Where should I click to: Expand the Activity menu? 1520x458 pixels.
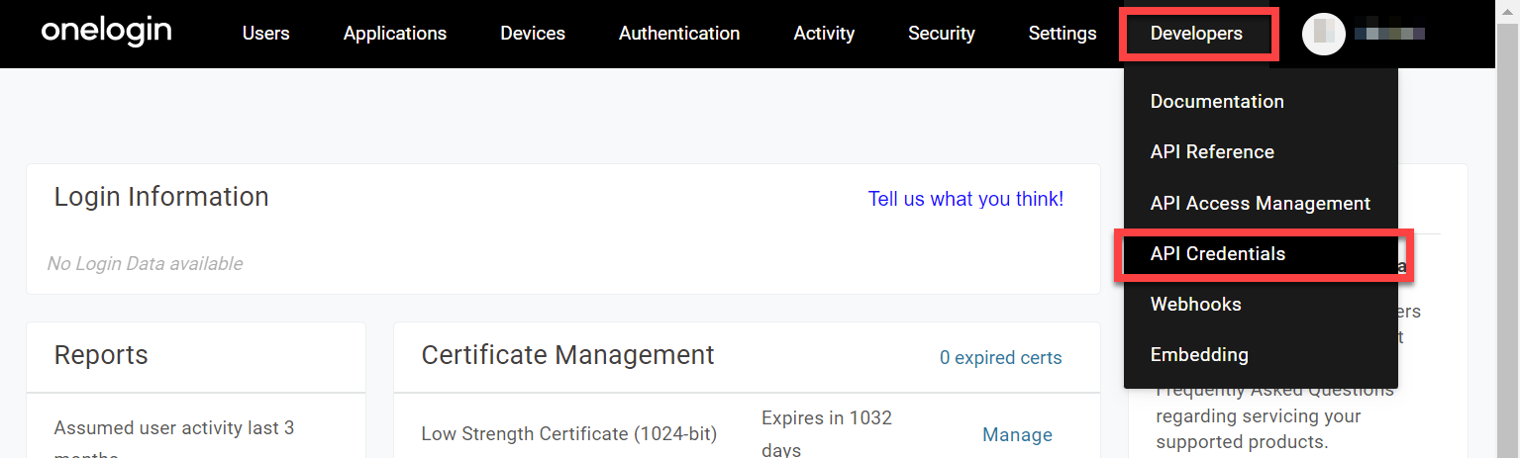[x=823, y=34]
